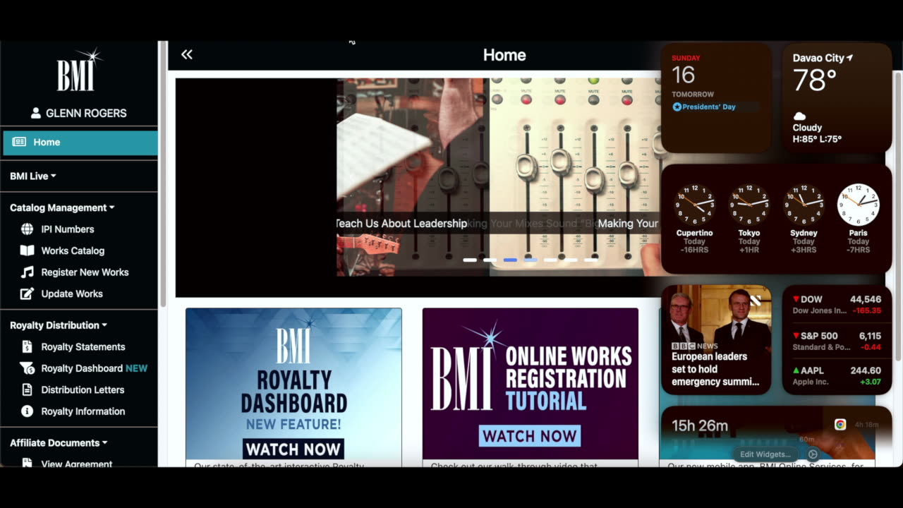Screen dimensions: 903x508
Task: Open the Sydney clock face
Action: (x=804, y=205)
